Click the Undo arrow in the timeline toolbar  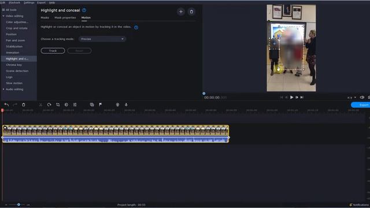[x=6, y=105]
